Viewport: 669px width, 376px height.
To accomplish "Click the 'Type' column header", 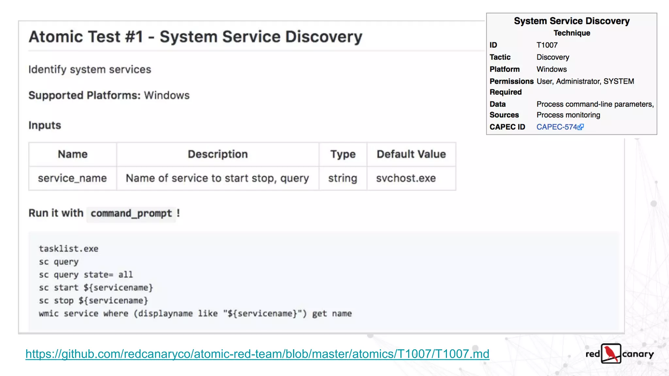I will click(x=343, y=154).
